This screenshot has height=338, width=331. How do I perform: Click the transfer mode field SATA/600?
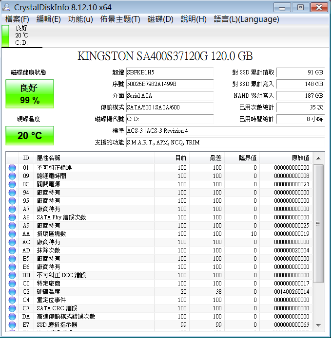(170, 107)
